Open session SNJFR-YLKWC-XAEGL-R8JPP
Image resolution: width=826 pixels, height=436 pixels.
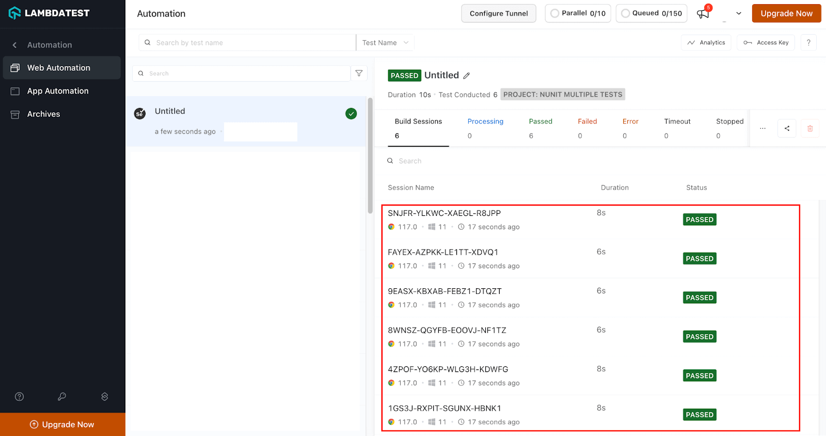click(x=444, y=213)
